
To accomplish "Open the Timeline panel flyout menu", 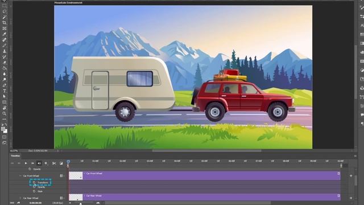I will (355, 156).
